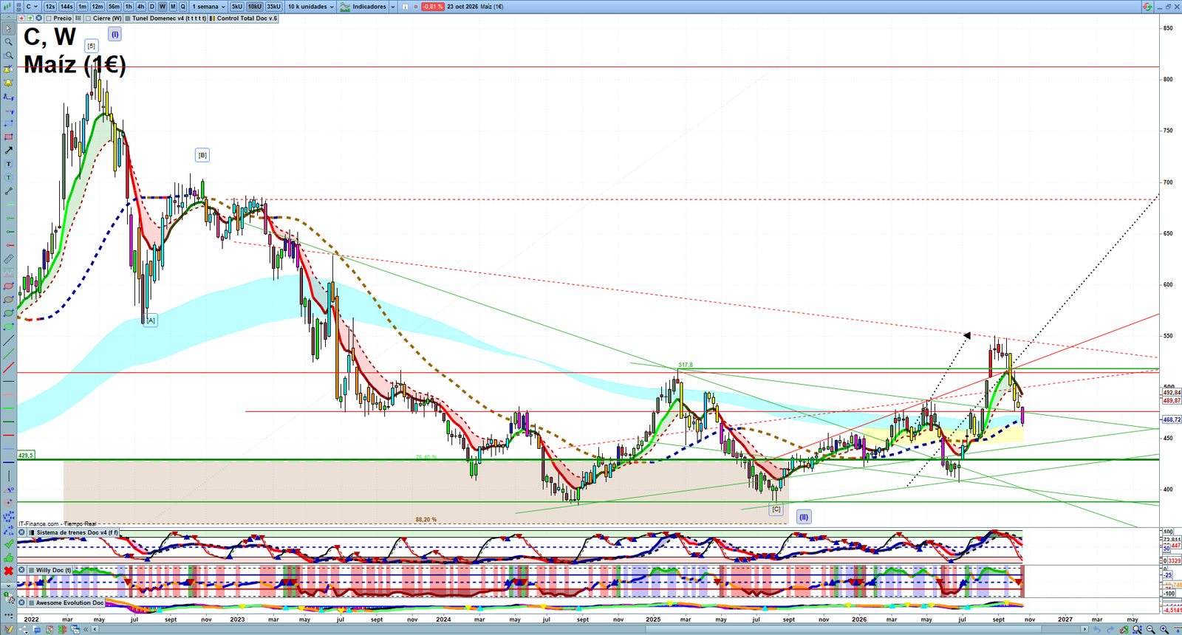Select the black arrow drawing tool
This screenshot has width=1182, height=635.
pos(8,151)
